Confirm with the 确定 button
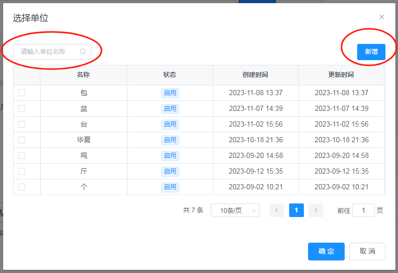The height and width of the screenshot is (273, 398). [x=326, y=252]
